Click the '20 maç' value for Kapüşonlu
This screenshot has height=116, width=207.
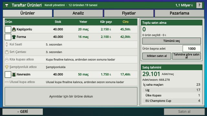coord(83,29)
